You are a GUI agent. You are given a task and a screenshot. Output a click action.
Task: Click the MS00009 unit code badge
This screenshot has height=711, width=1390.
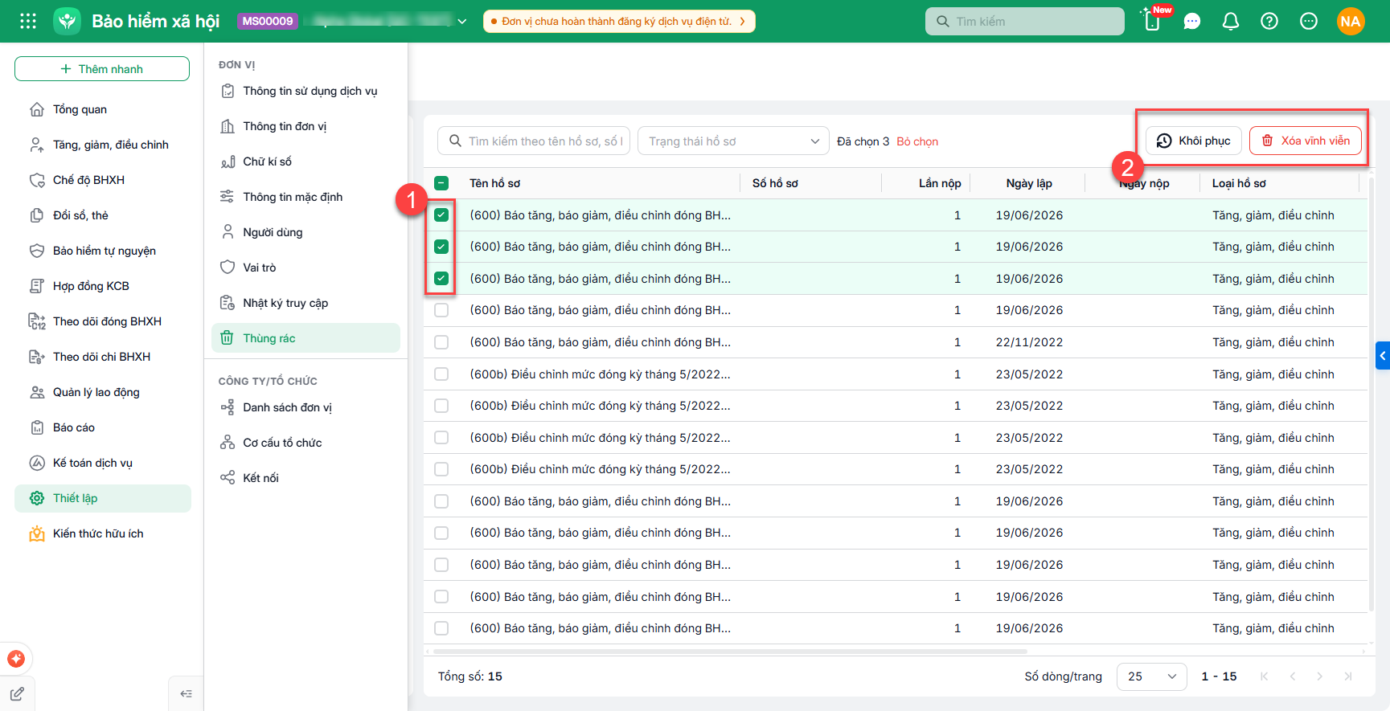[268, 22]
